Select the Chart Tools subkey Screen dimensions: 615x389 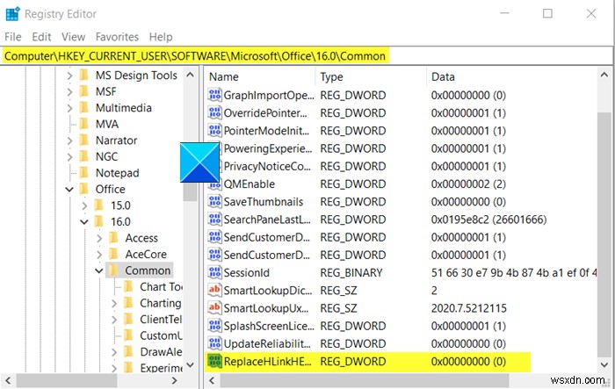[x=161, y=287]
